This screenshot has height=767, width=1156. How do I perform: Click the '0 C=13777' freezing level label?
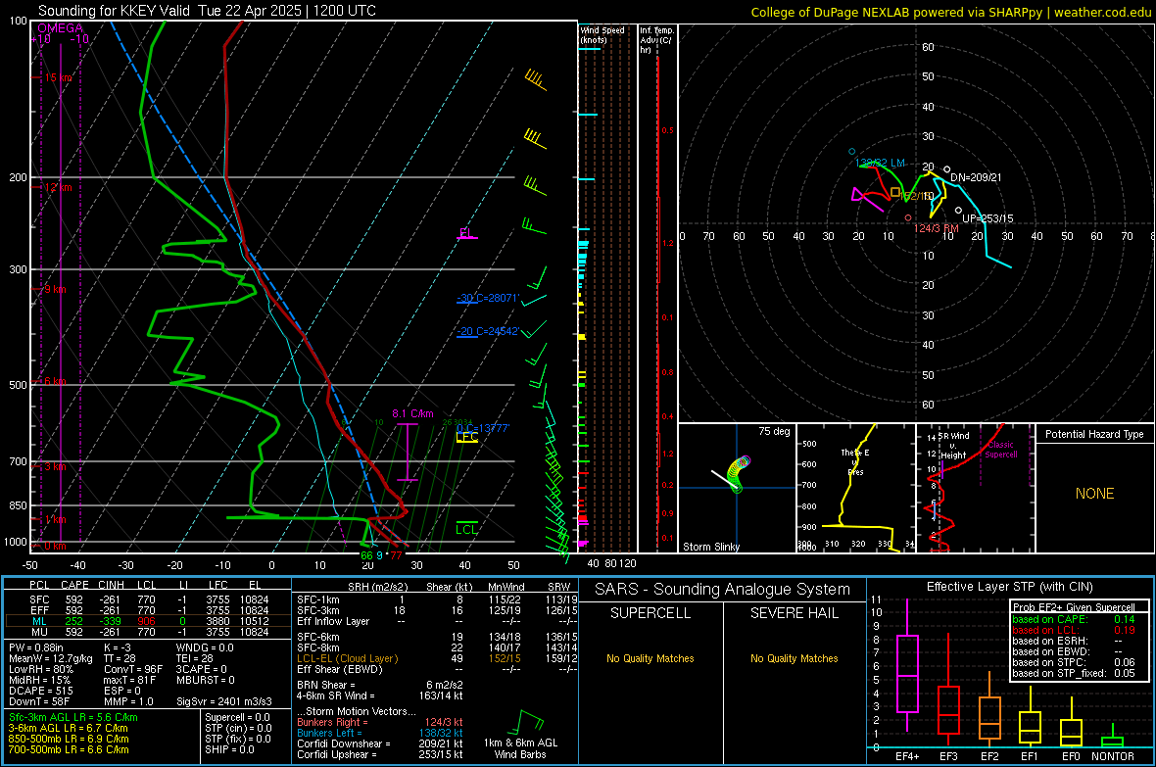pos(483,428)
